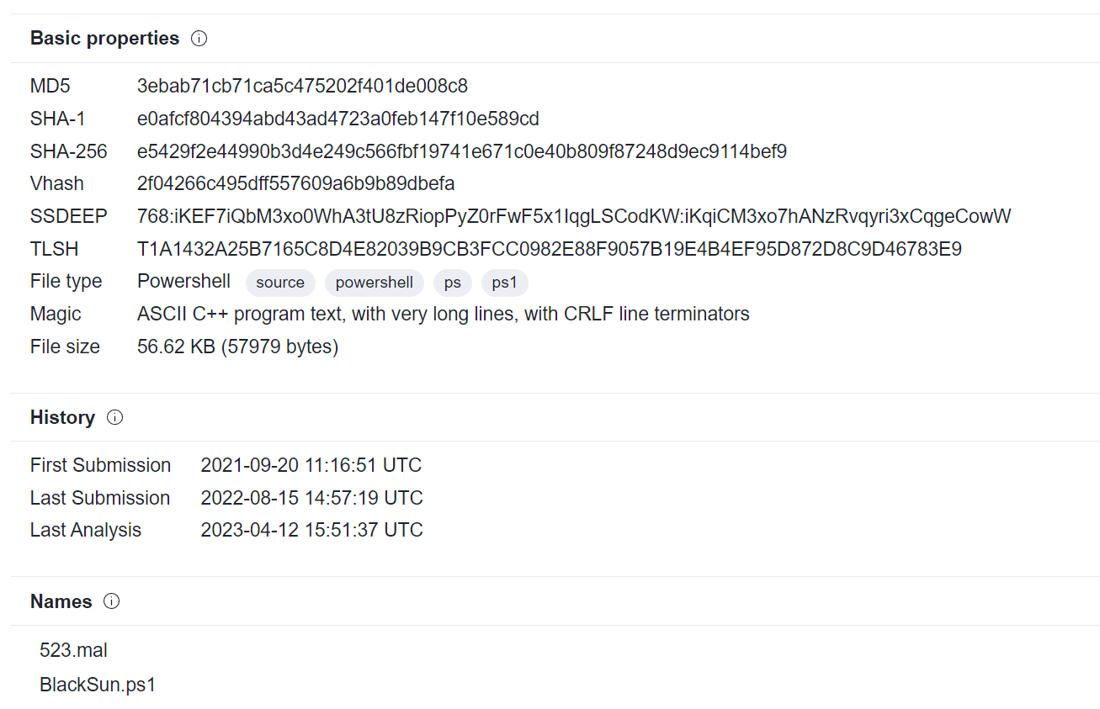1100x709 pixels.
Task: Click the 'ps1' tag chip
Action: click(504, 283)
